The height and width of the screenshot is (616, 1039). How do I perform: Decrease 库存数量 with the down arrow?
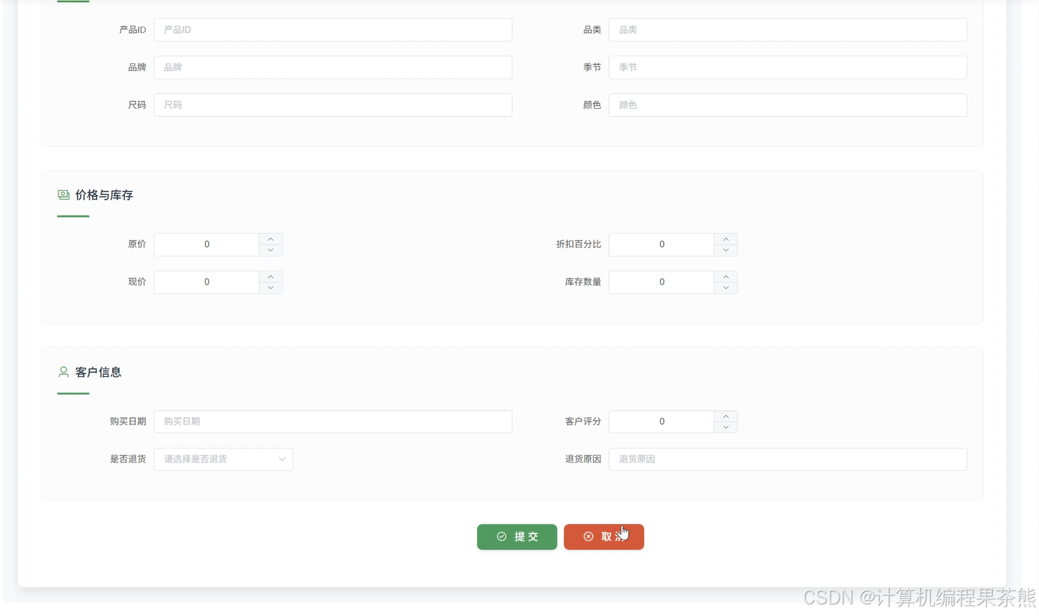726,287
